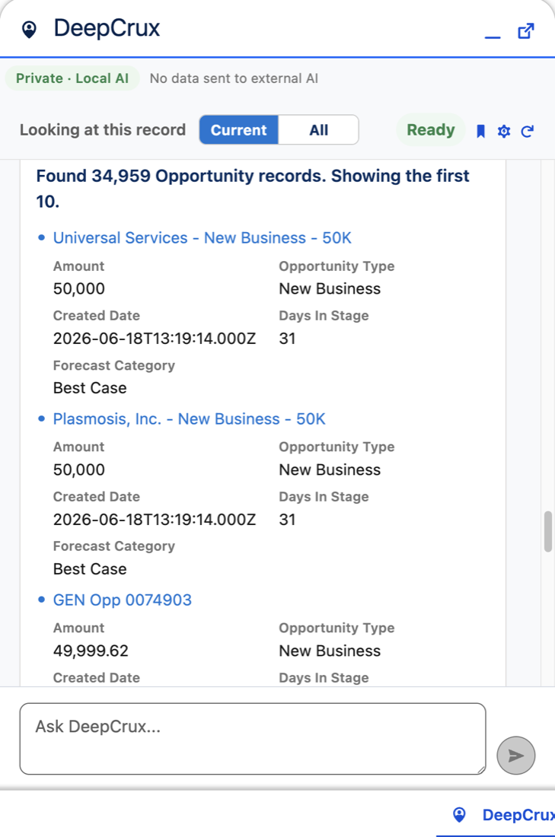Viewport: 555px width, 837px height.
Task: Click Plasmosis amount value 50,000
Action: point(79,469)
